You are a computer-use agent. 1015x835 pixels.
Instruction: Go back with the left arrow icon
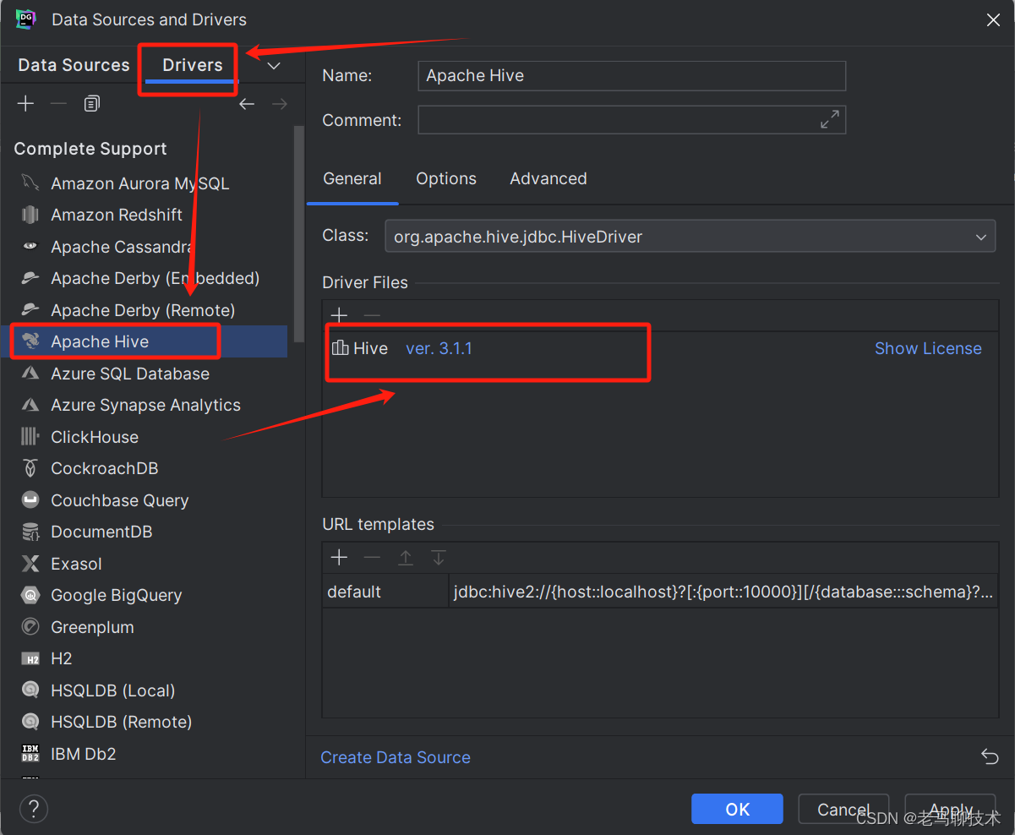(246, 104)
